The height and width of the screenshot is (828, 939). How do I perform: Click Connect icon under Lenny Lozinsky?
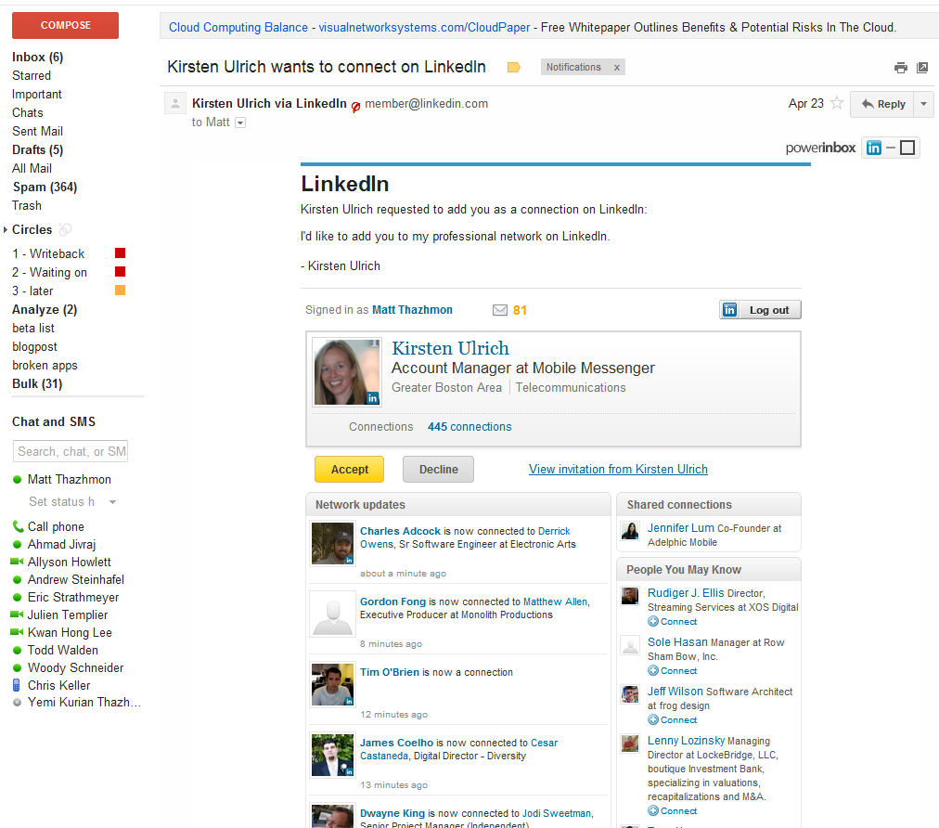point(653,810)
